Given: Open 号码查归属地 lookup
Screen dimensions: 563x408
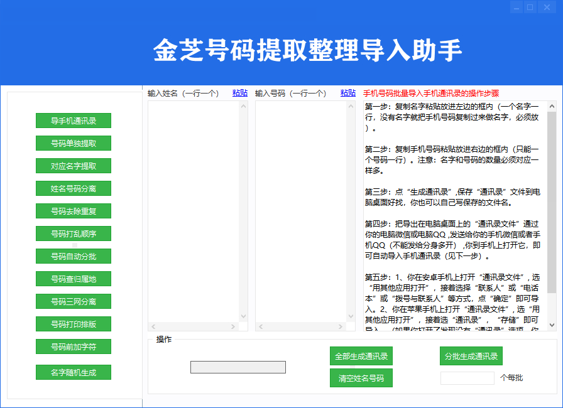Looking at the screenshot, I should click(x=73, y=279).
